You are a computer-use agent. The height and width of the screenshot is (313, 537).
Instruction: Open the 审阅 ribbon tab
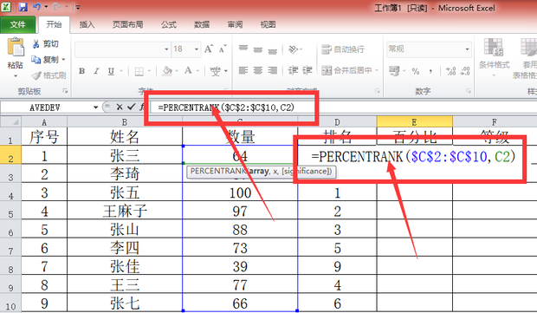(235, 24)
